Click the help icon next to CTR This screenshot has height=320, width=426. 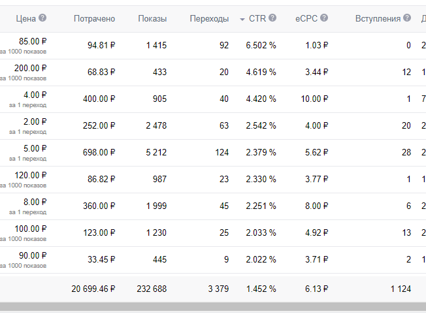(272, 18)
